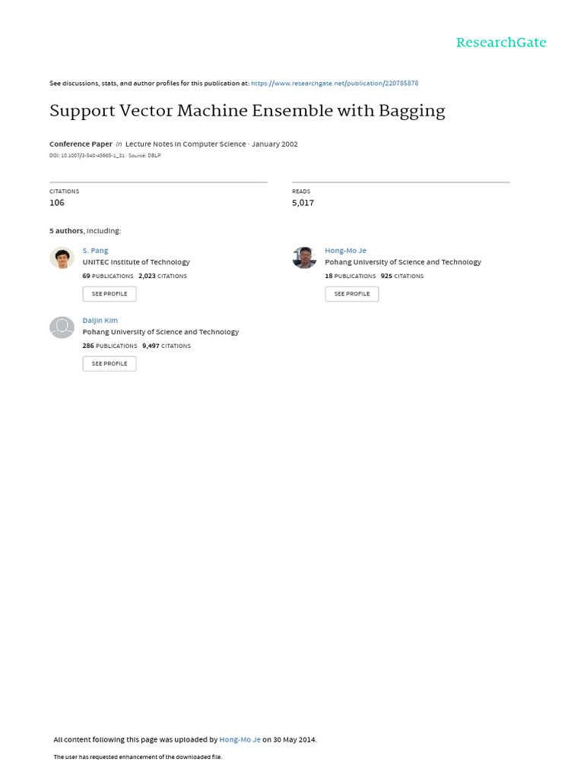Click Hong-Mo Je's profile photo
Screen dimensions: 584x778
[x=304, y=258]
